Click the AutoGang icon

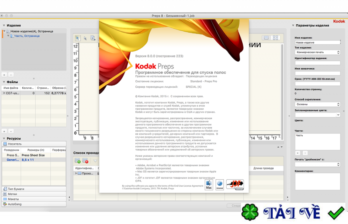pos(5,204)
